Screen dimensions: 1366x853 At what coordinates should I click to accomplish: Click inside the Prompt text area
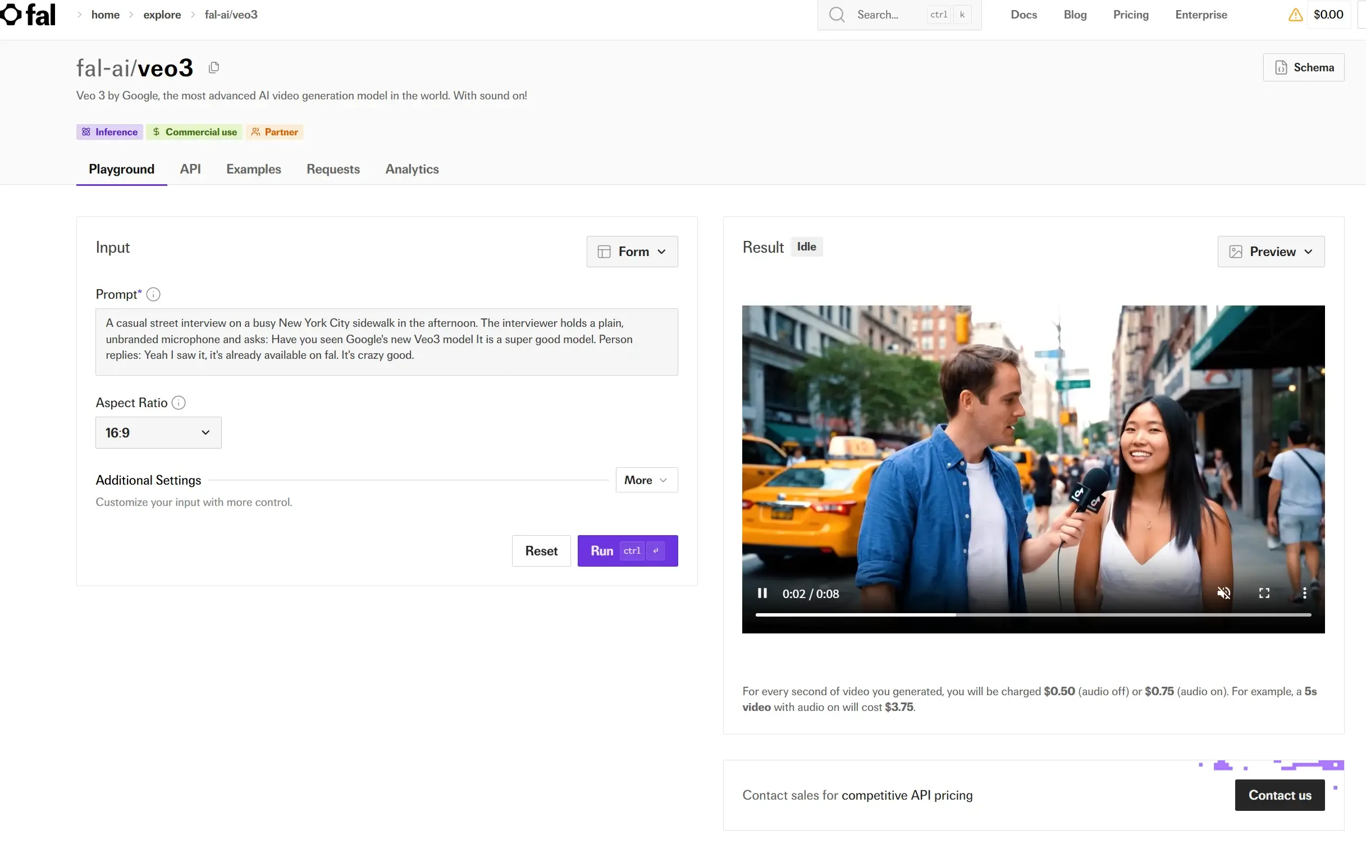[x=386, y=341]
